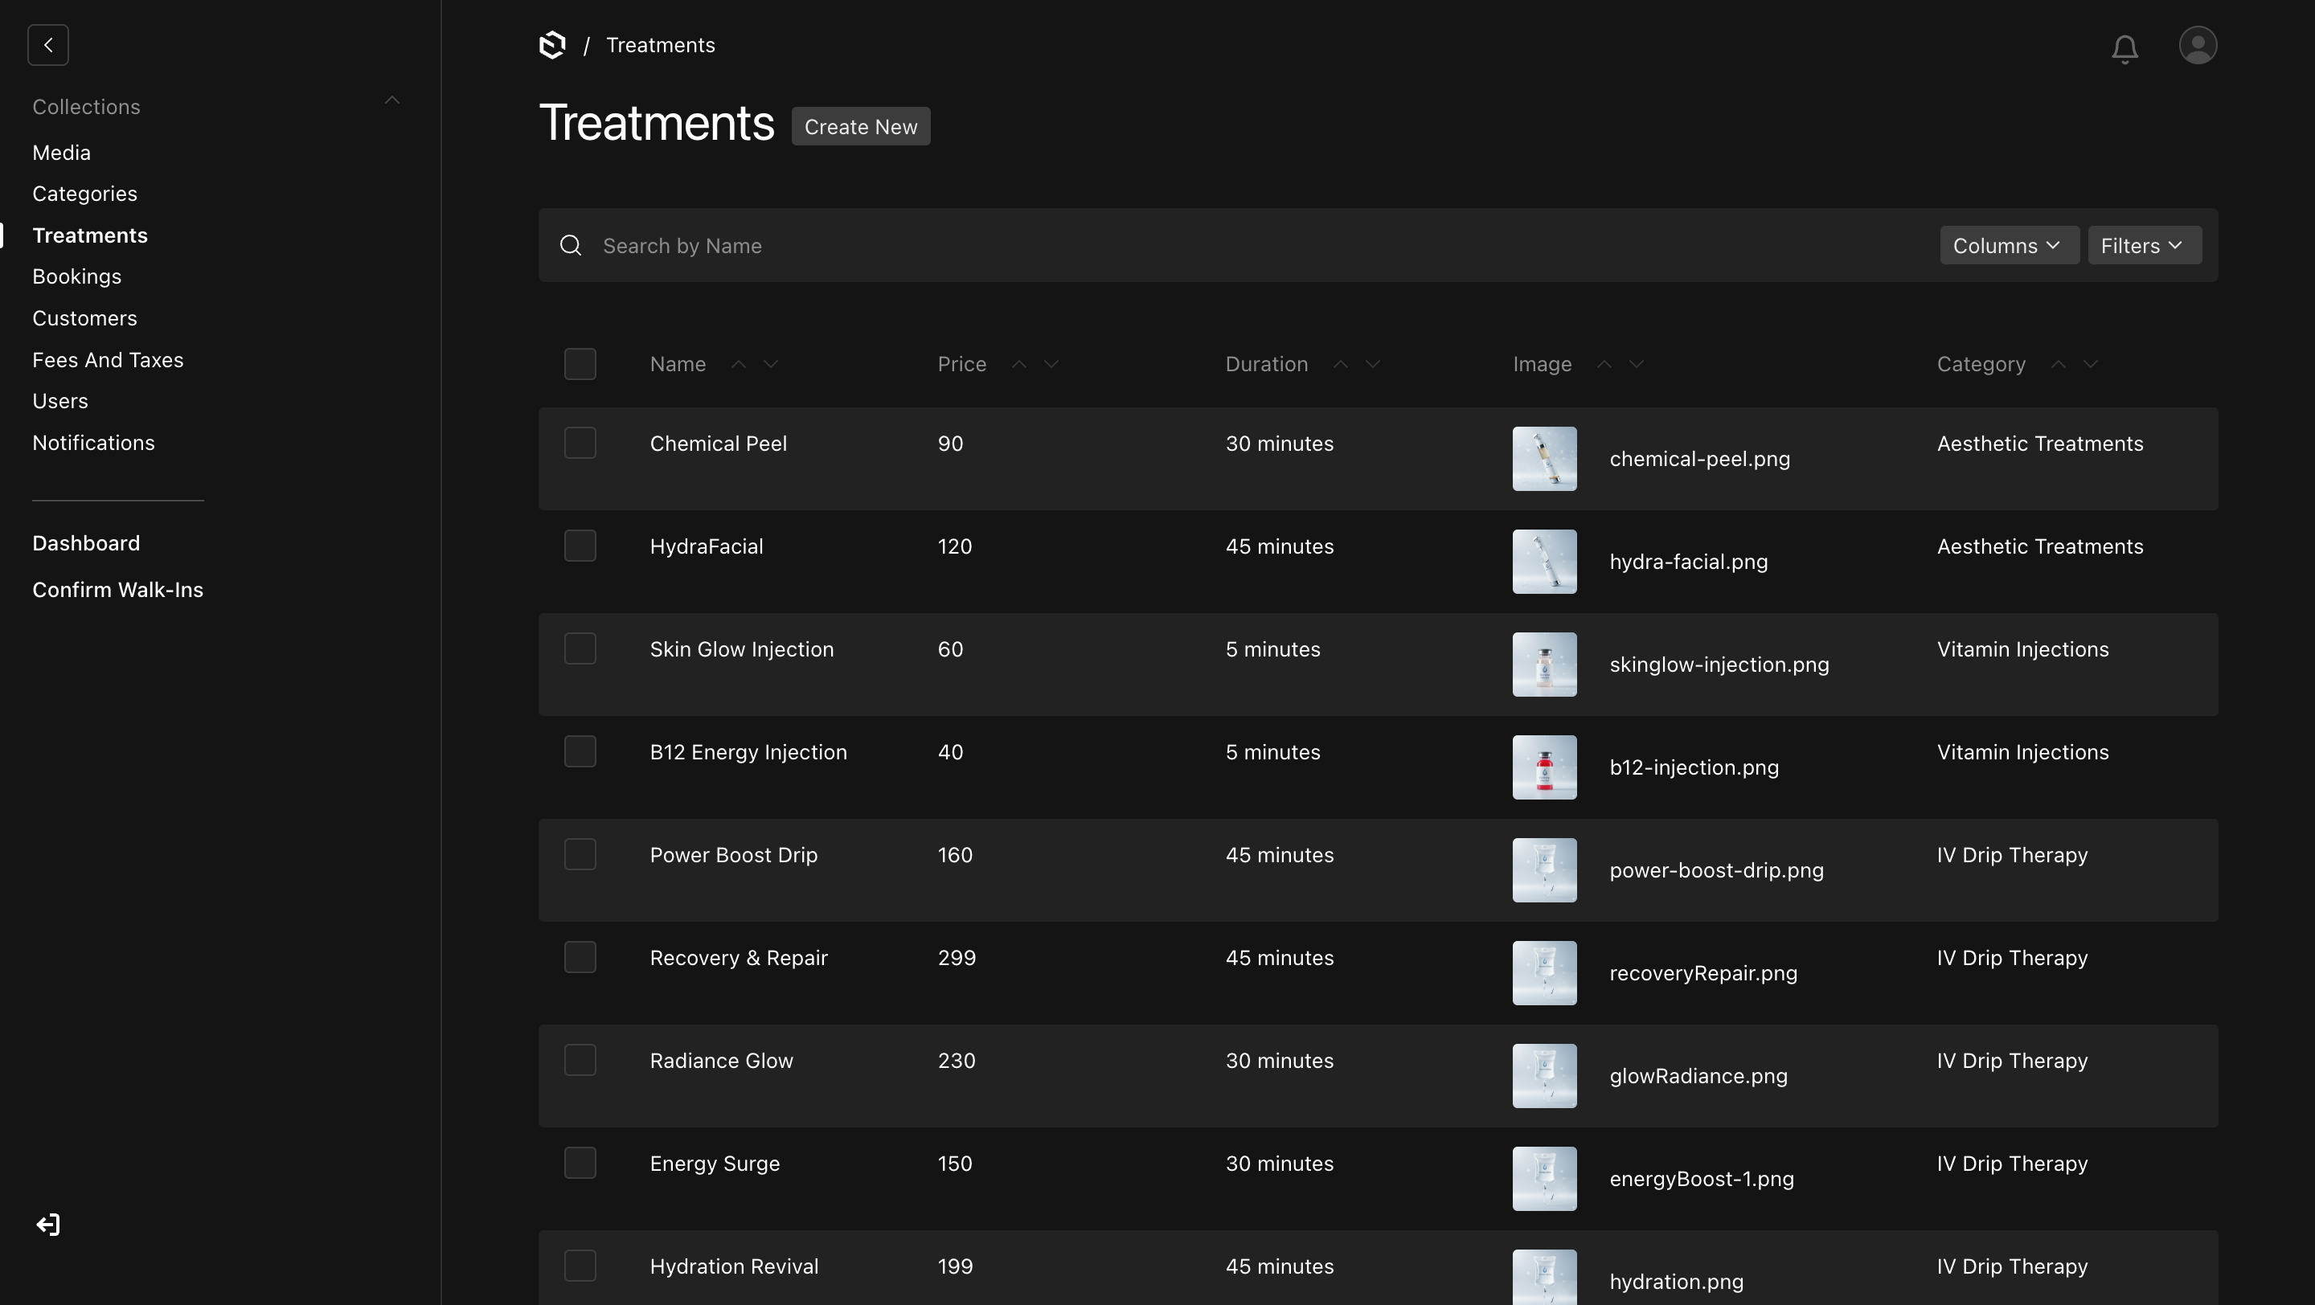Open the Filters dropdown
2315x1305 pixels.
coord(2145,244)
